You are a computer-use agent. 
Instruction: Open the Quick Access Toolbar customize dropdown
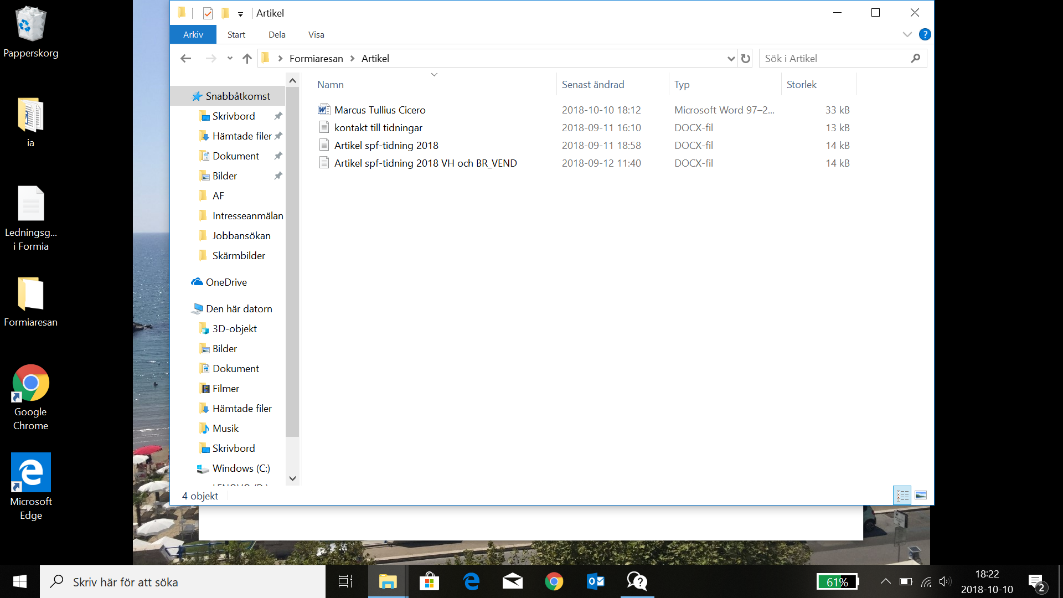(x=240, y=14)
